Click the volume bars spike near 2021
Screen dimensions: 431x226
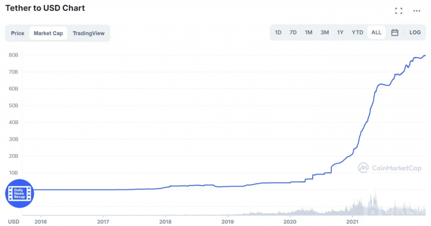[376, 203]
